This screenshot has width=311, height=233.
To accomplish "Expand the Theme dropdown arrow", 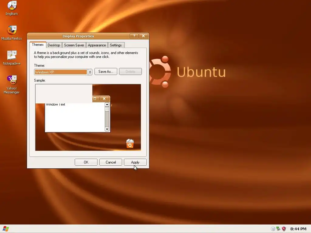I will coord(90,72).
